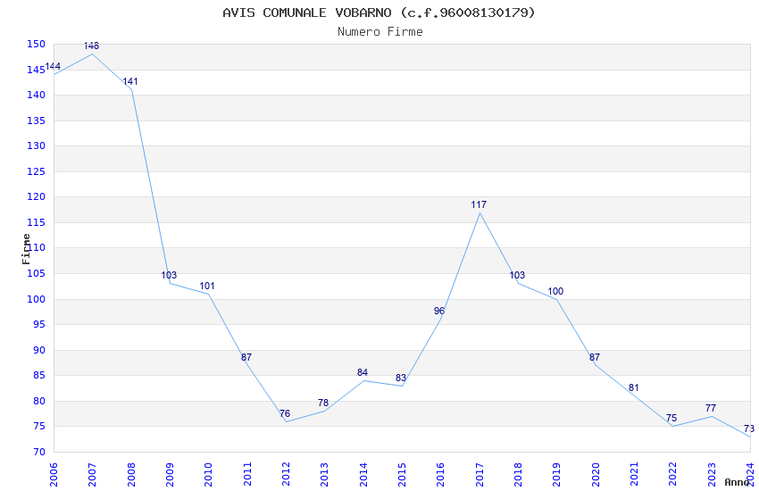Select the '141' data label at 2008
The width and height of the screenshot is (759, 491).
click(130, 81)
